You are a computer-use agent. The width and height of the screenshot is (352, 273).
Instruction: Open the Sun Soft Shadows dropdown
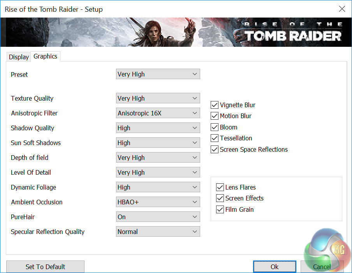[158, 143]
